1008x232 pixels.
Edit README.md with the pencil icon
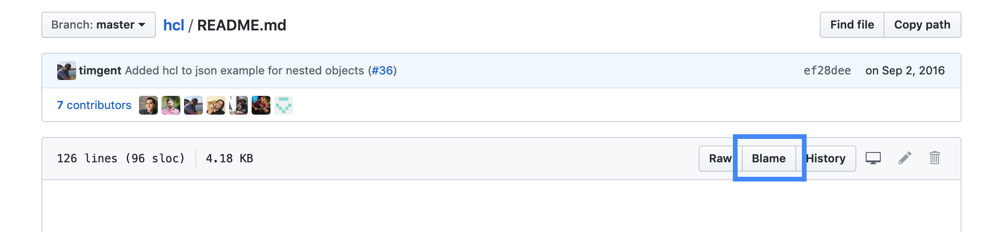pyautogui.click(x=905, y=158)
